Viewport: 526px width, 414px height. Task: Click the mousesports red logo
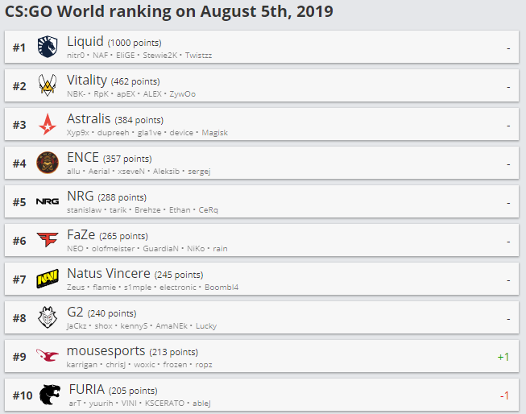pos(48,356)
